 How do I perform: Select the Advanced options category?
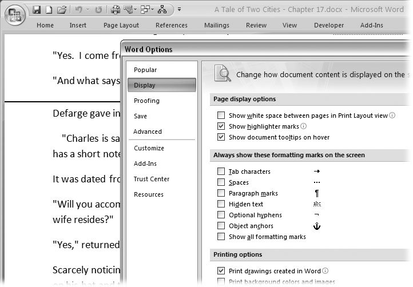(x=148, y=131)
